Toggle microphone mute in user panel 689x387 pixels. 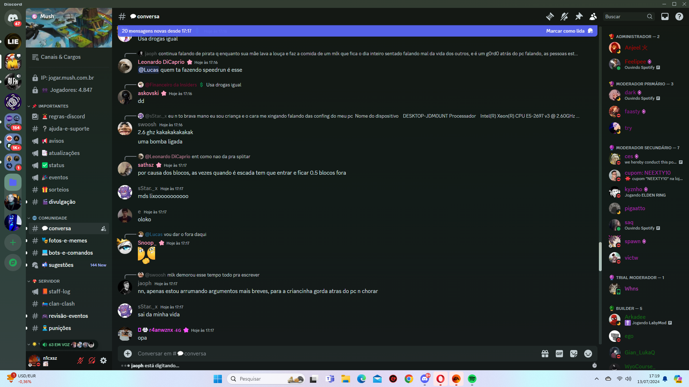(x=80, y=360)
